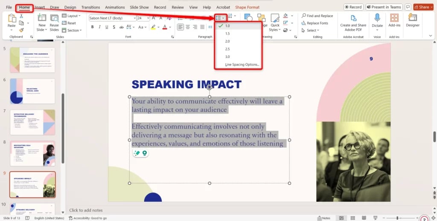
Task: Increase font size icon
Action: (154, 18)
